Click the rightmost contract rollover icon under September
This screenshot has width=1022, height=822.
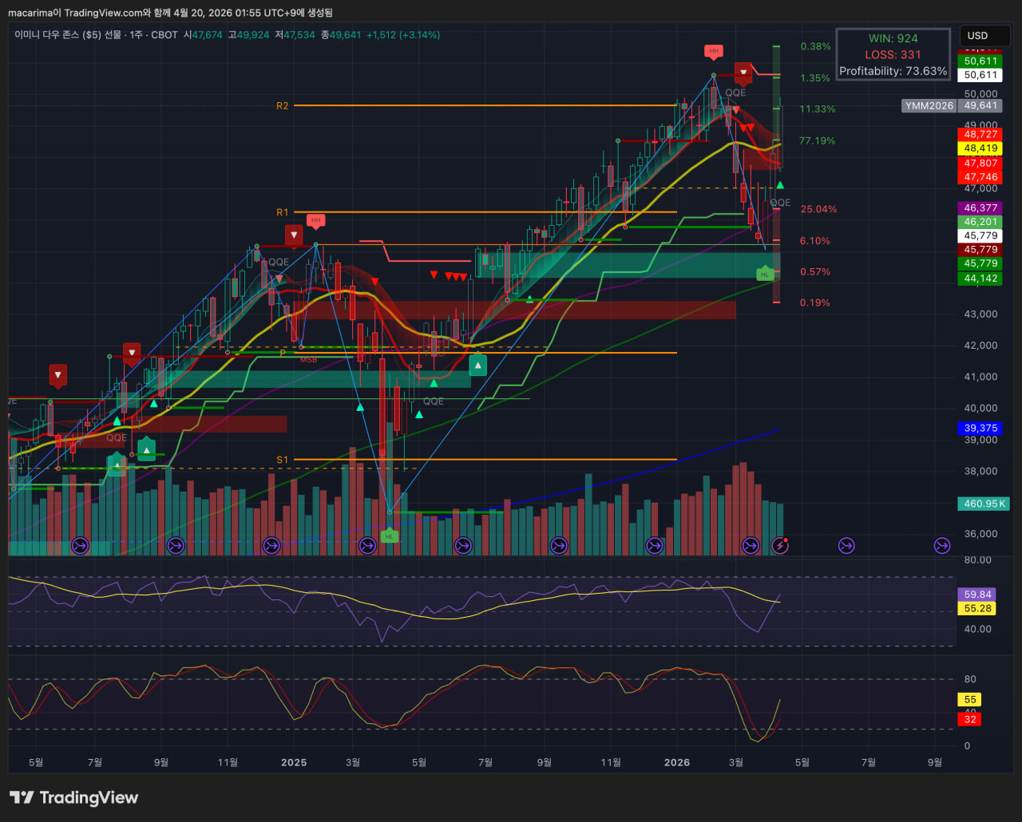[x=942, y=546]
